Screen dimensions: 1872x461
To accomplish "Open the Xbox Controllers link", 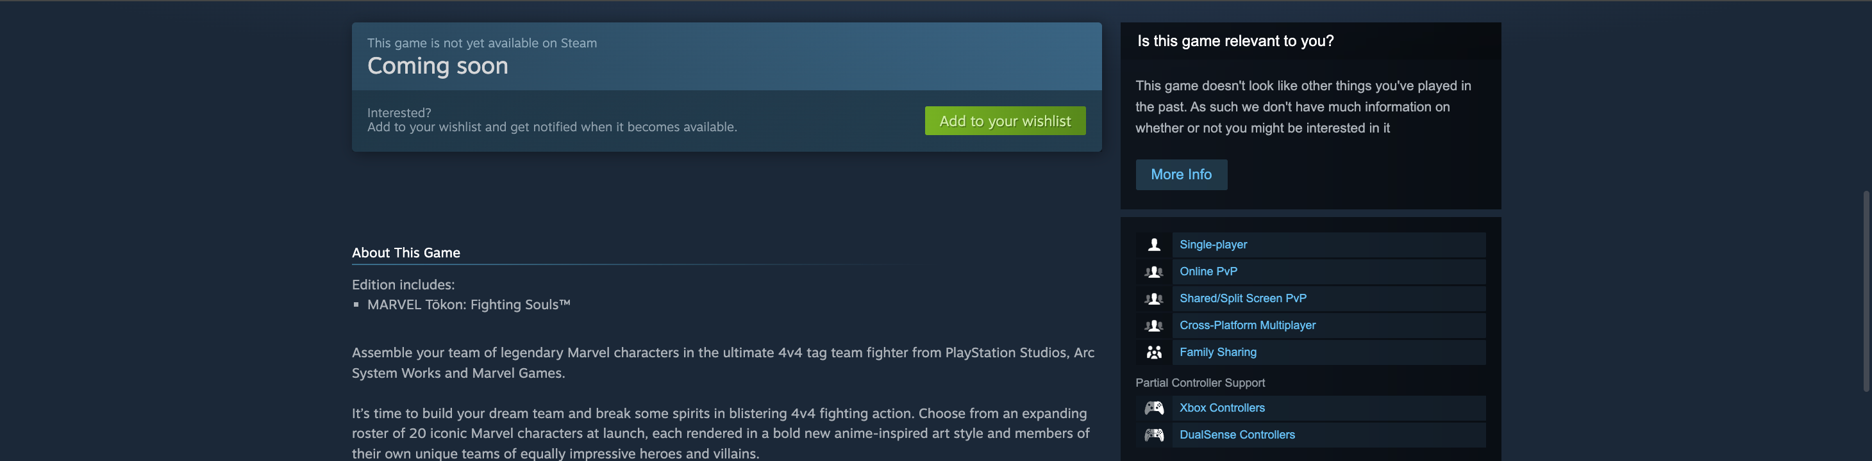I will click(x=1221, y=408).
